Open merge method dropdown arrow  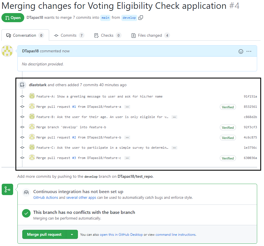pyautogui.click(x=72, y=234)
